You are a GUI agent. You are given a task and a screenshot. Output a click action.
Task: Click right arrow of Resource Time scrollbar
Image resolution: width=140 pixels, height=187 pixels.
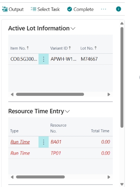(x=109, y=177)
